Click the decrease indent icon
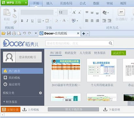Viewport: 134px width, 118px height. tap(104, 21)
